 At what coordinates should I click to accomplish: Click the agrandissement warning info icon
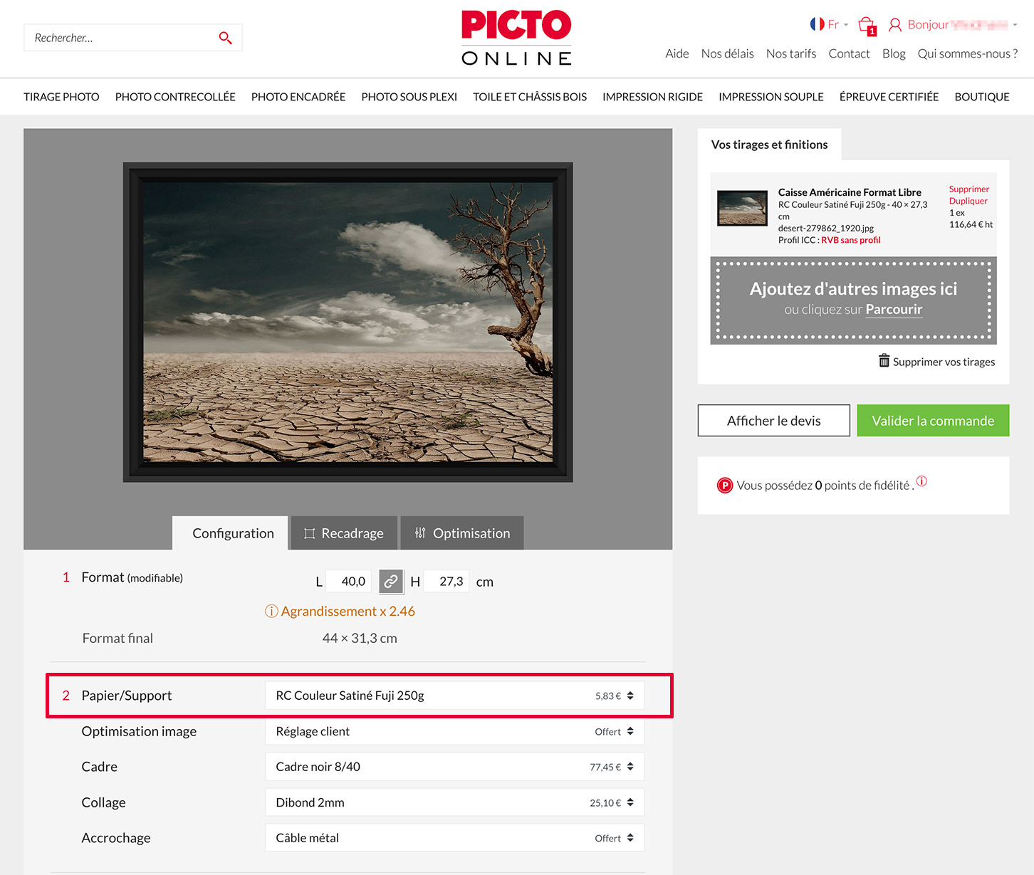[x=271, y=612]
